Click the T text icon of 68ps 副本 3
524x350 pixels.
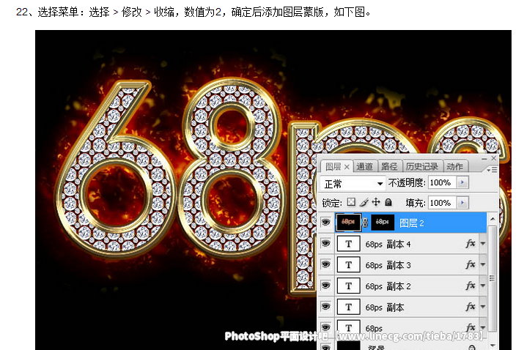click(x=348, y=265)
